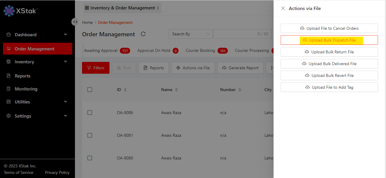The width and height of the screenshot is (386, 178).
Task: Select checkbox for order OA-8086
Action: pos(90,113)
